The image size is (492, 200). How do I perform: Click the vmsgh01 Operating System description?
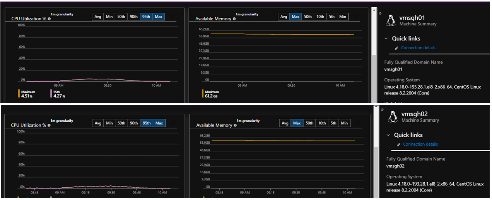(x=432, y=90)
